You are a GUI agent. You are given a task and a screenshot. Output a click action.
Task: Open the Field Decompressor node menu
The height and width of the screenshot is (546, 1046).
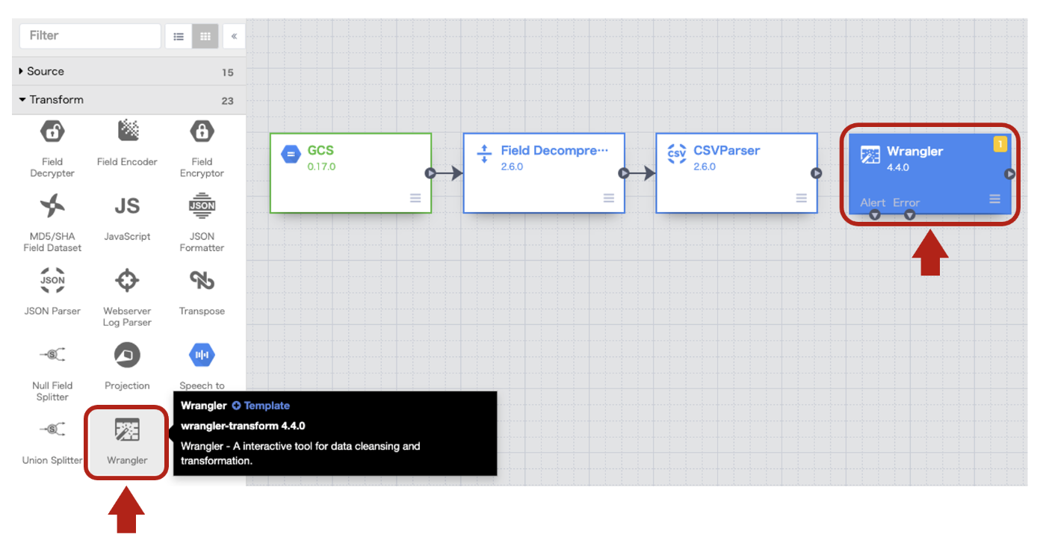(x=609, y=198)
